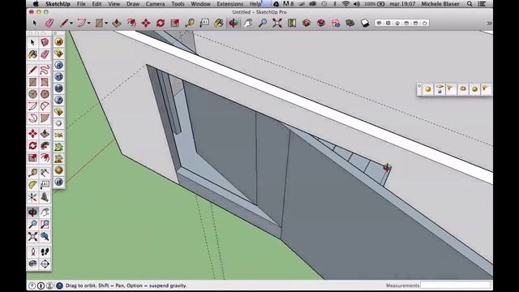Click the Dimension tool in the left palette
Image resolution: width=519 pixels, height=292 pixels.
tap(45, 173)
